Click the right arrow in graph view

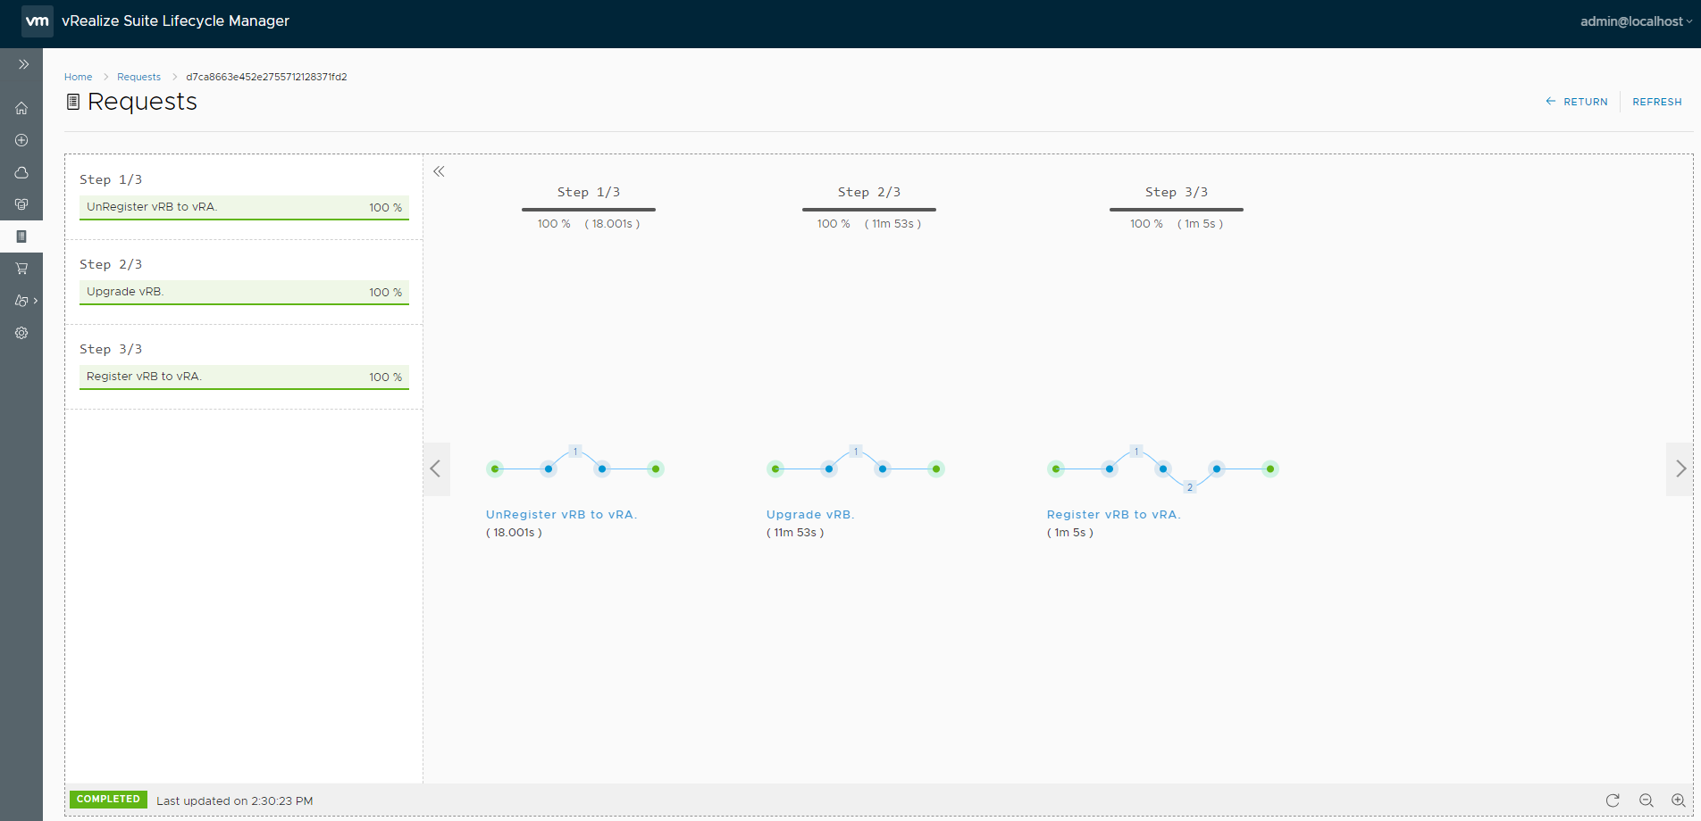1680,469
